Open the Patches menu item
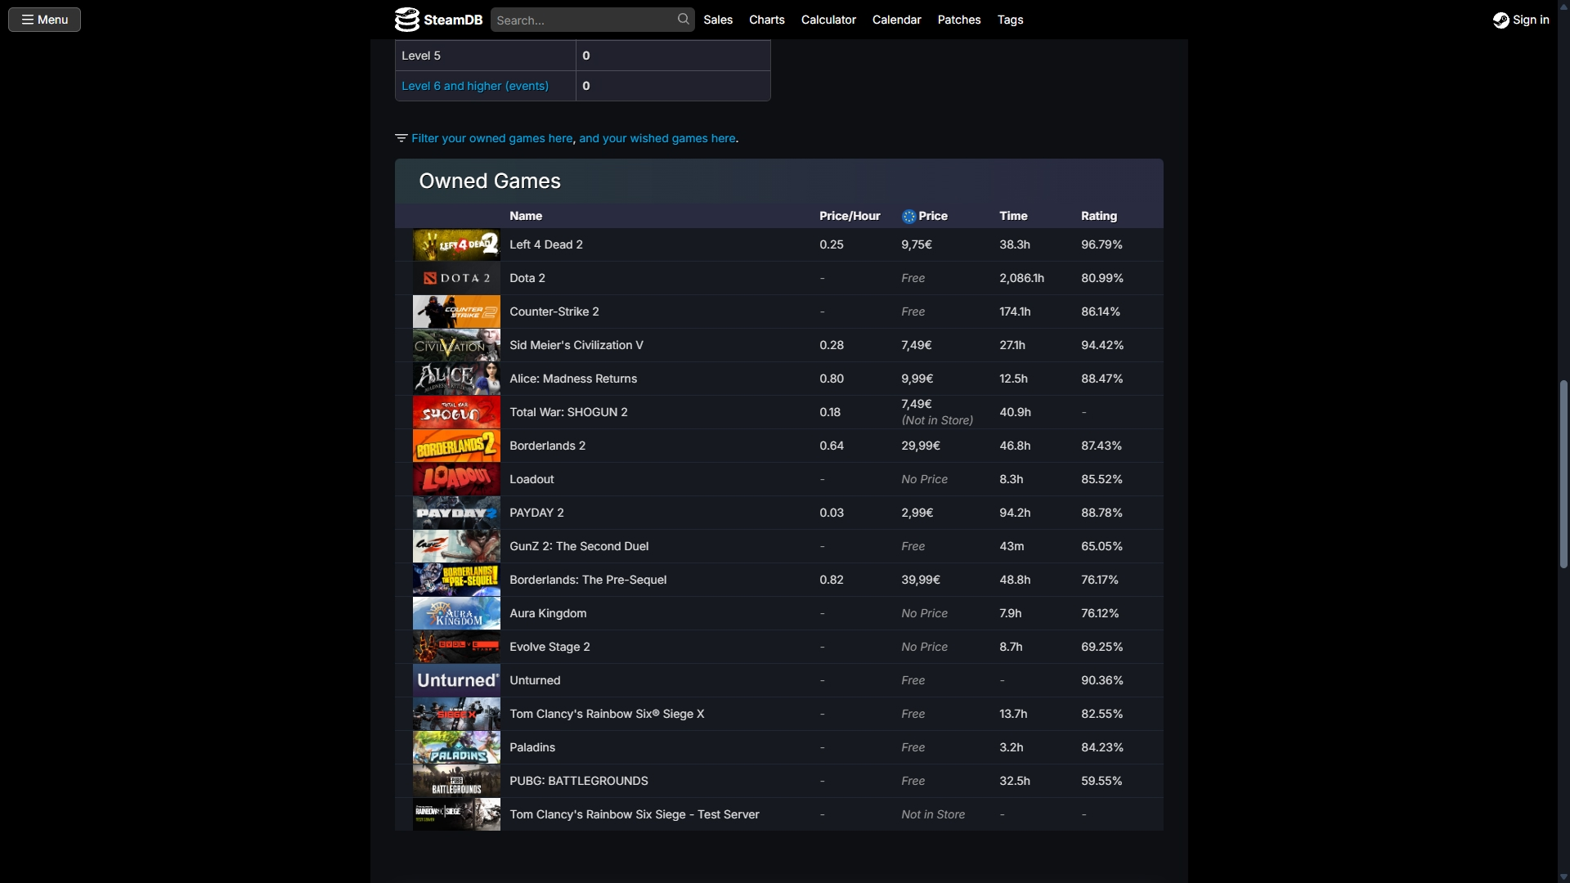 coord(958,20)
